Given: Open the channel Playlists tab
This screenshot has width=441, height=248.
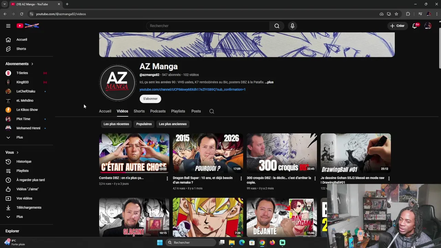Looking at the screenshot, I should (x=178, y=111).
